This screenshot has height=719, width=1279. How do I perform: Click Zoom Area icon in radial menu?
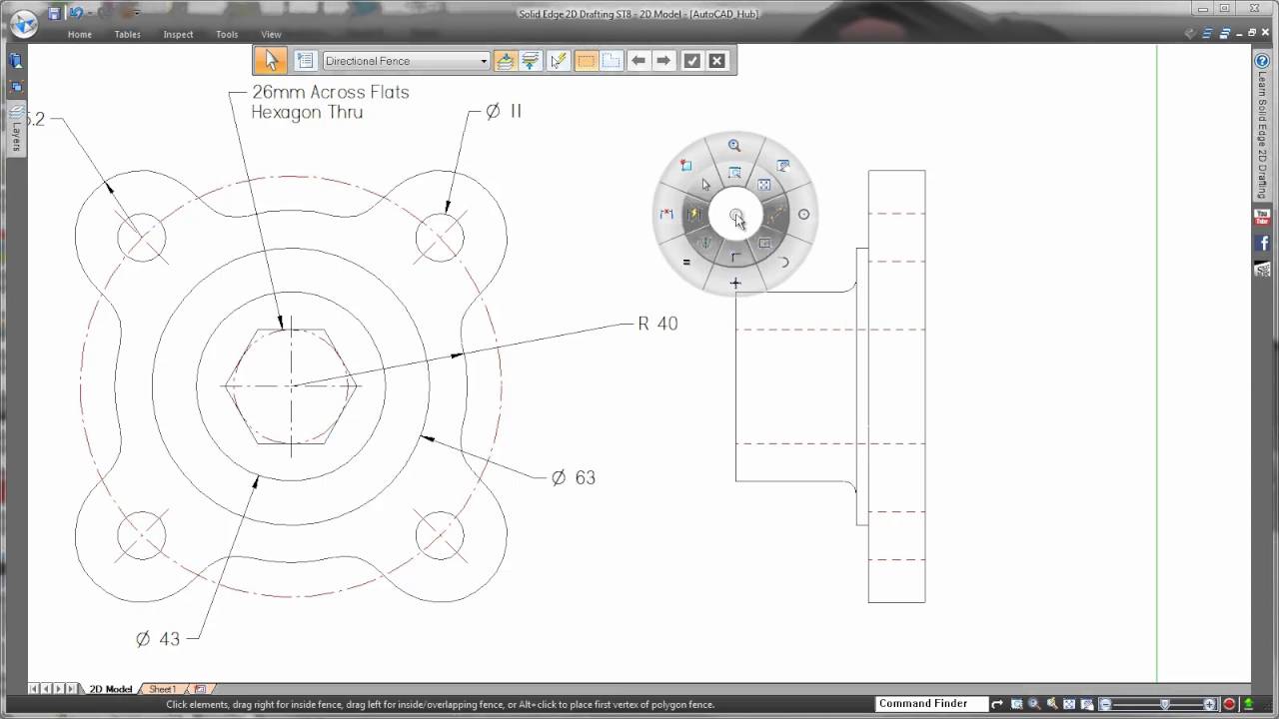click(734, 172)
